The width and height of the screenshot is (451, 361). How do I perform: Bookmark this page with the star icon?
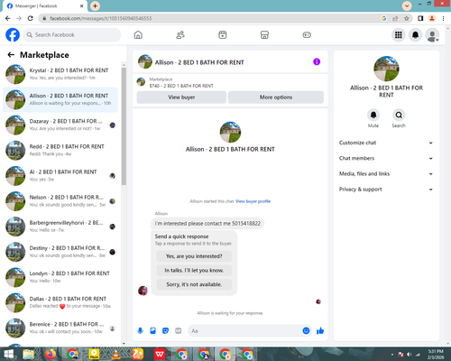pos(407,18)
